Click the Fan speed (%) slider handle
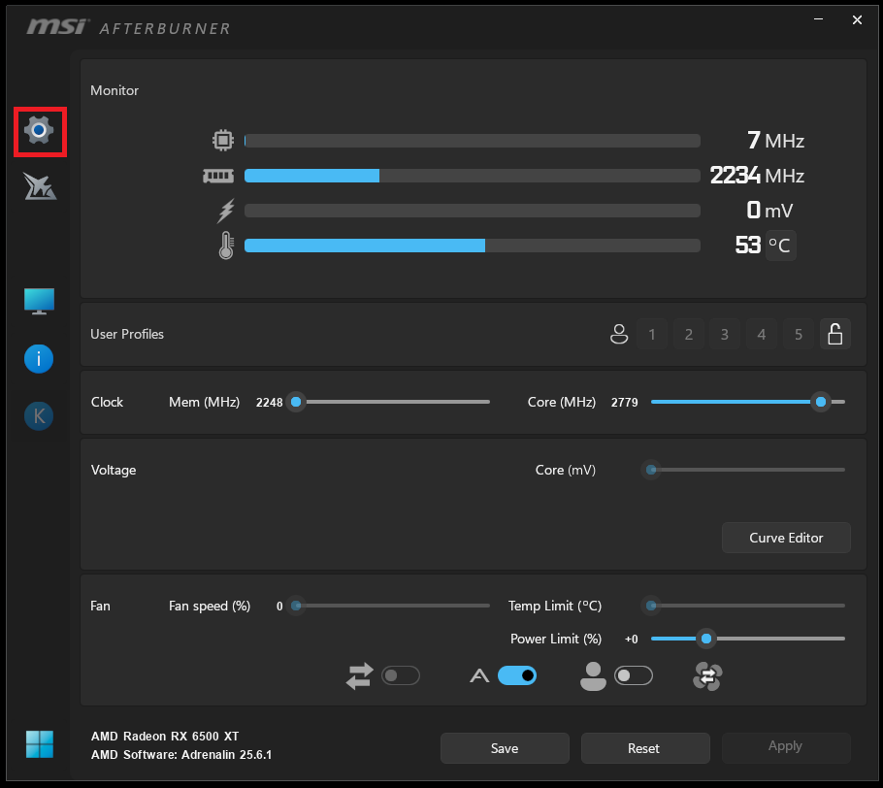 (296, 607)
